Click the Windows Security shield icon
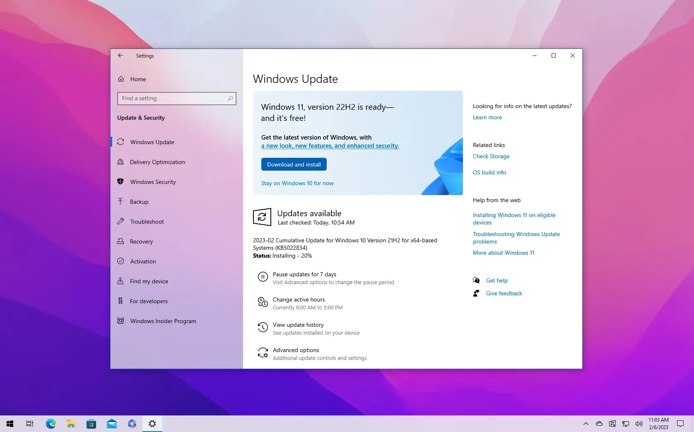This screenshot has width=694, height=432. [120, 182]
